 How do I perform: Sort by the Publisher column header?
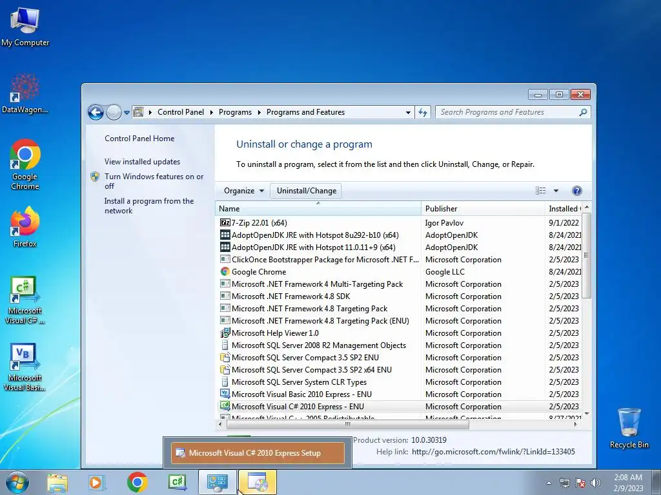coord(483,208)
